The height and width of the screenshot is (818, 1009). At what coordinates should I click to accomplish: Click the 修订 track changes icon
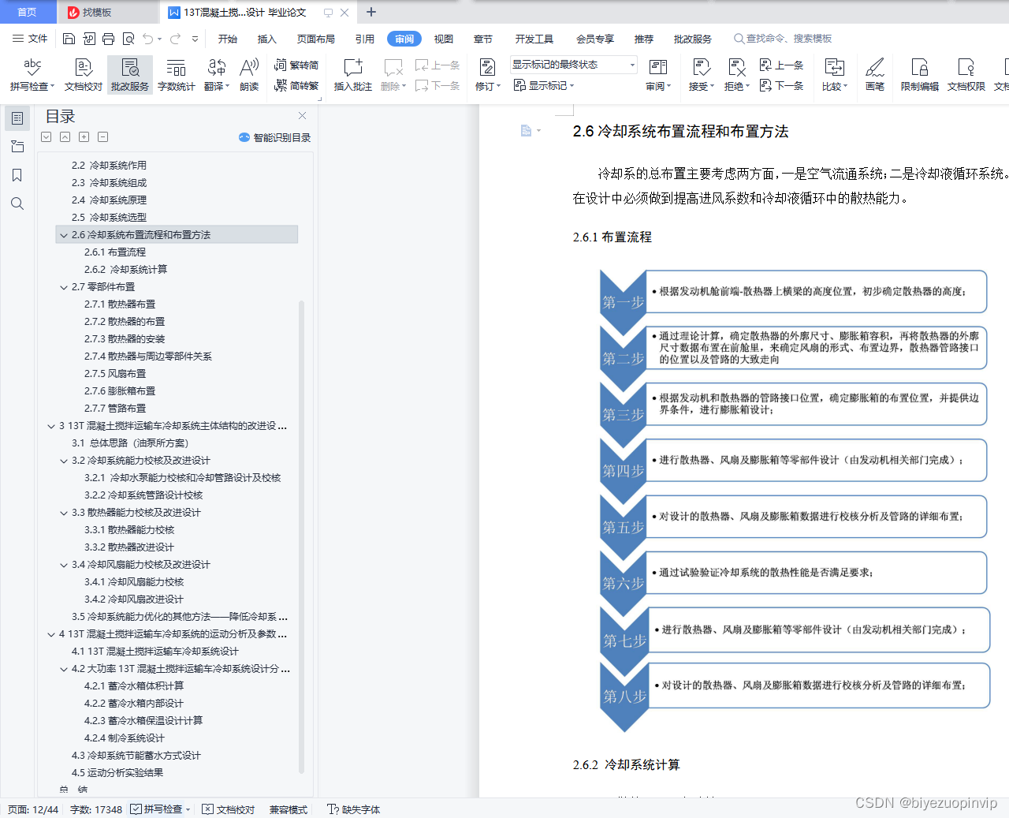coord(487,75)
